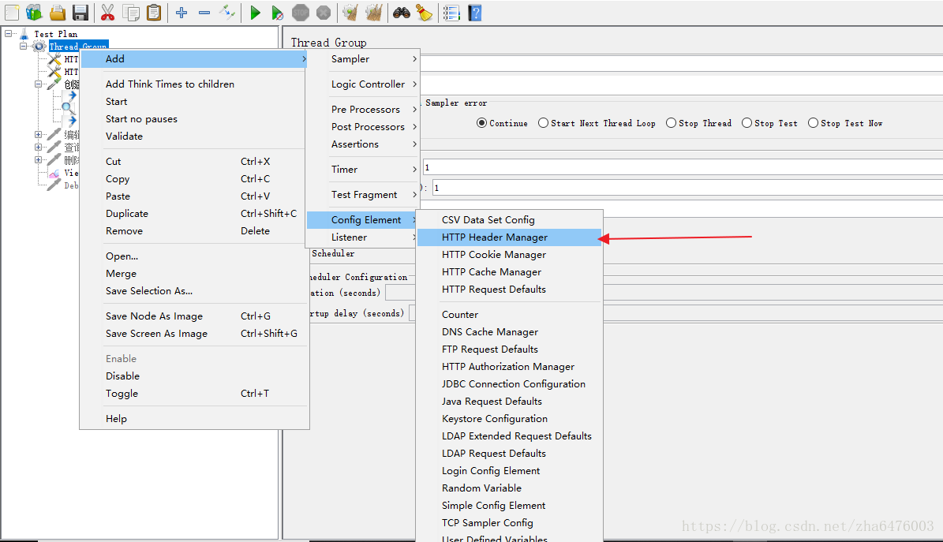Screen dimensions: 943x542
Task: Click Help in the context menu
Action: pos(193,419)
